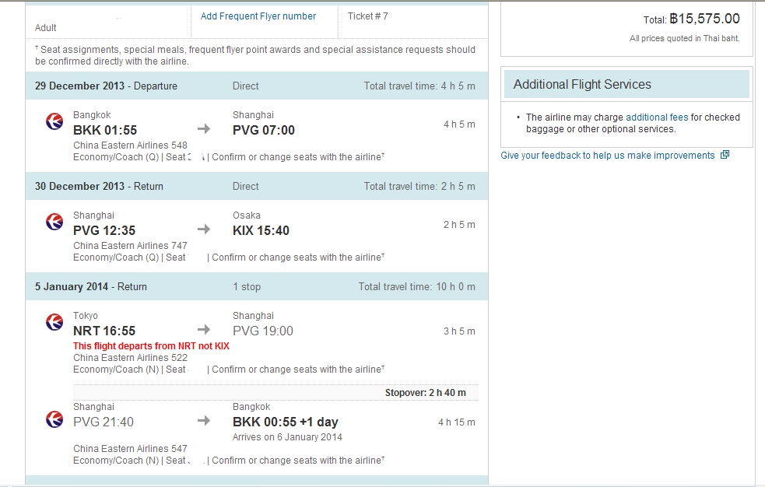Select the 30 December 2013 Return header
The height and width of the screenshot is (487, 765).
pyautogui.click(x=99, y=186)
